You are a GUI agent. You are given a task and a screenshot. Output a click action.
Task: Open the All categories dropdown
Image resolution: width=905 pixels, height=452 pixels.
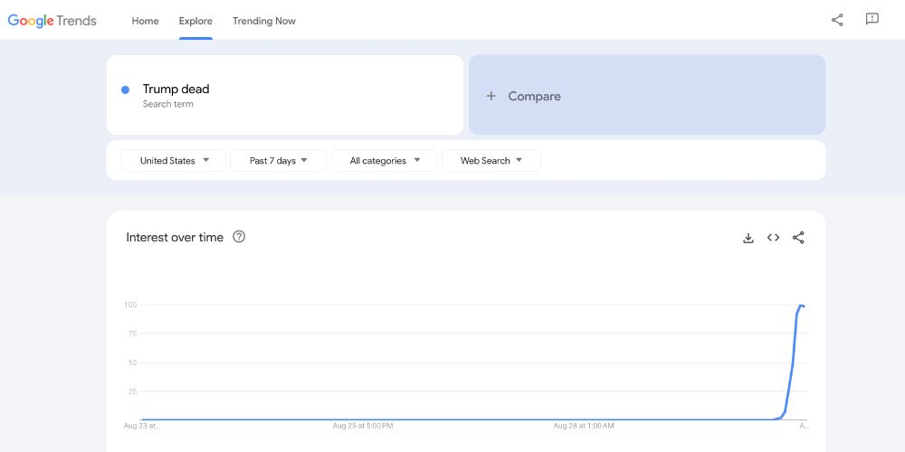(x=384, y=160)
